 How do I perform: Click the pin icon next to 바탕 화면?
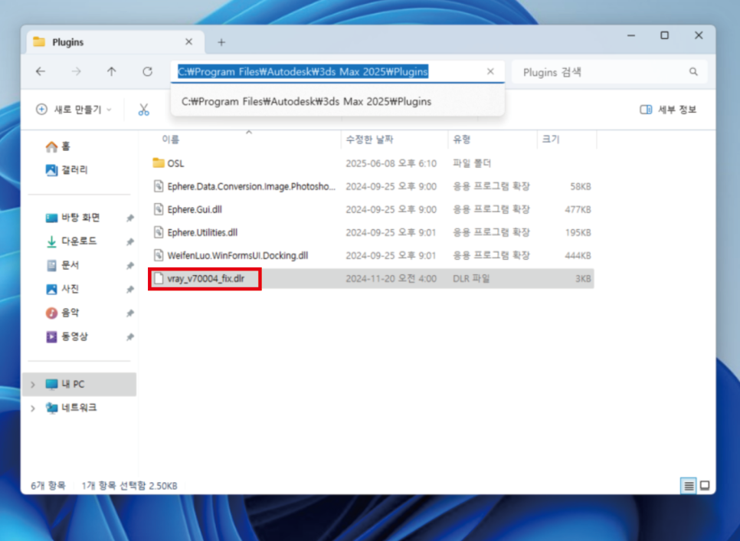(129, 218)
